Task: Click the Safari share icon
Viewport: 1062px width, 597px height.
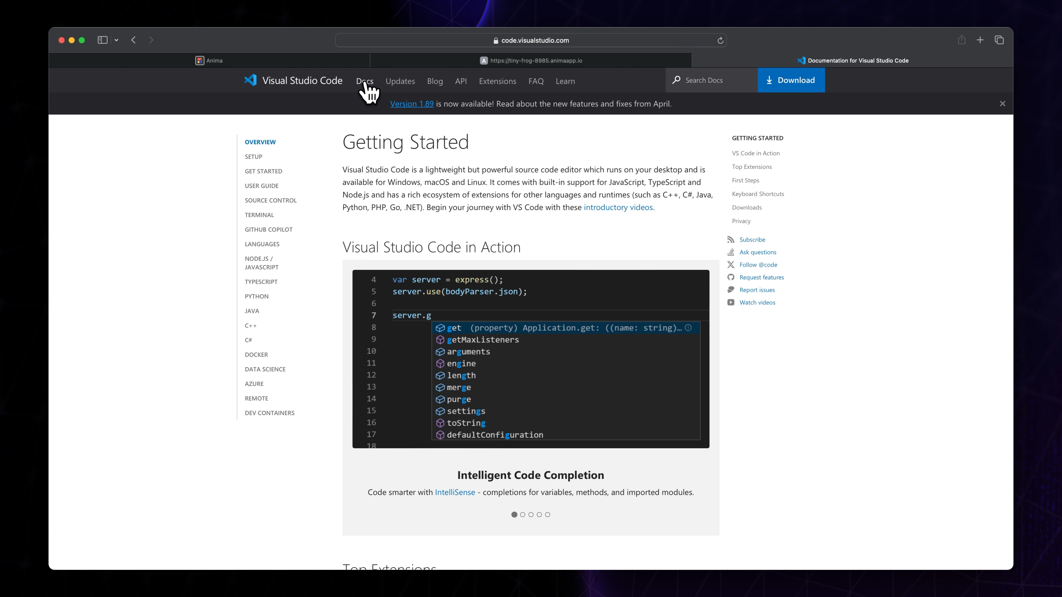Action: (961, 40)
